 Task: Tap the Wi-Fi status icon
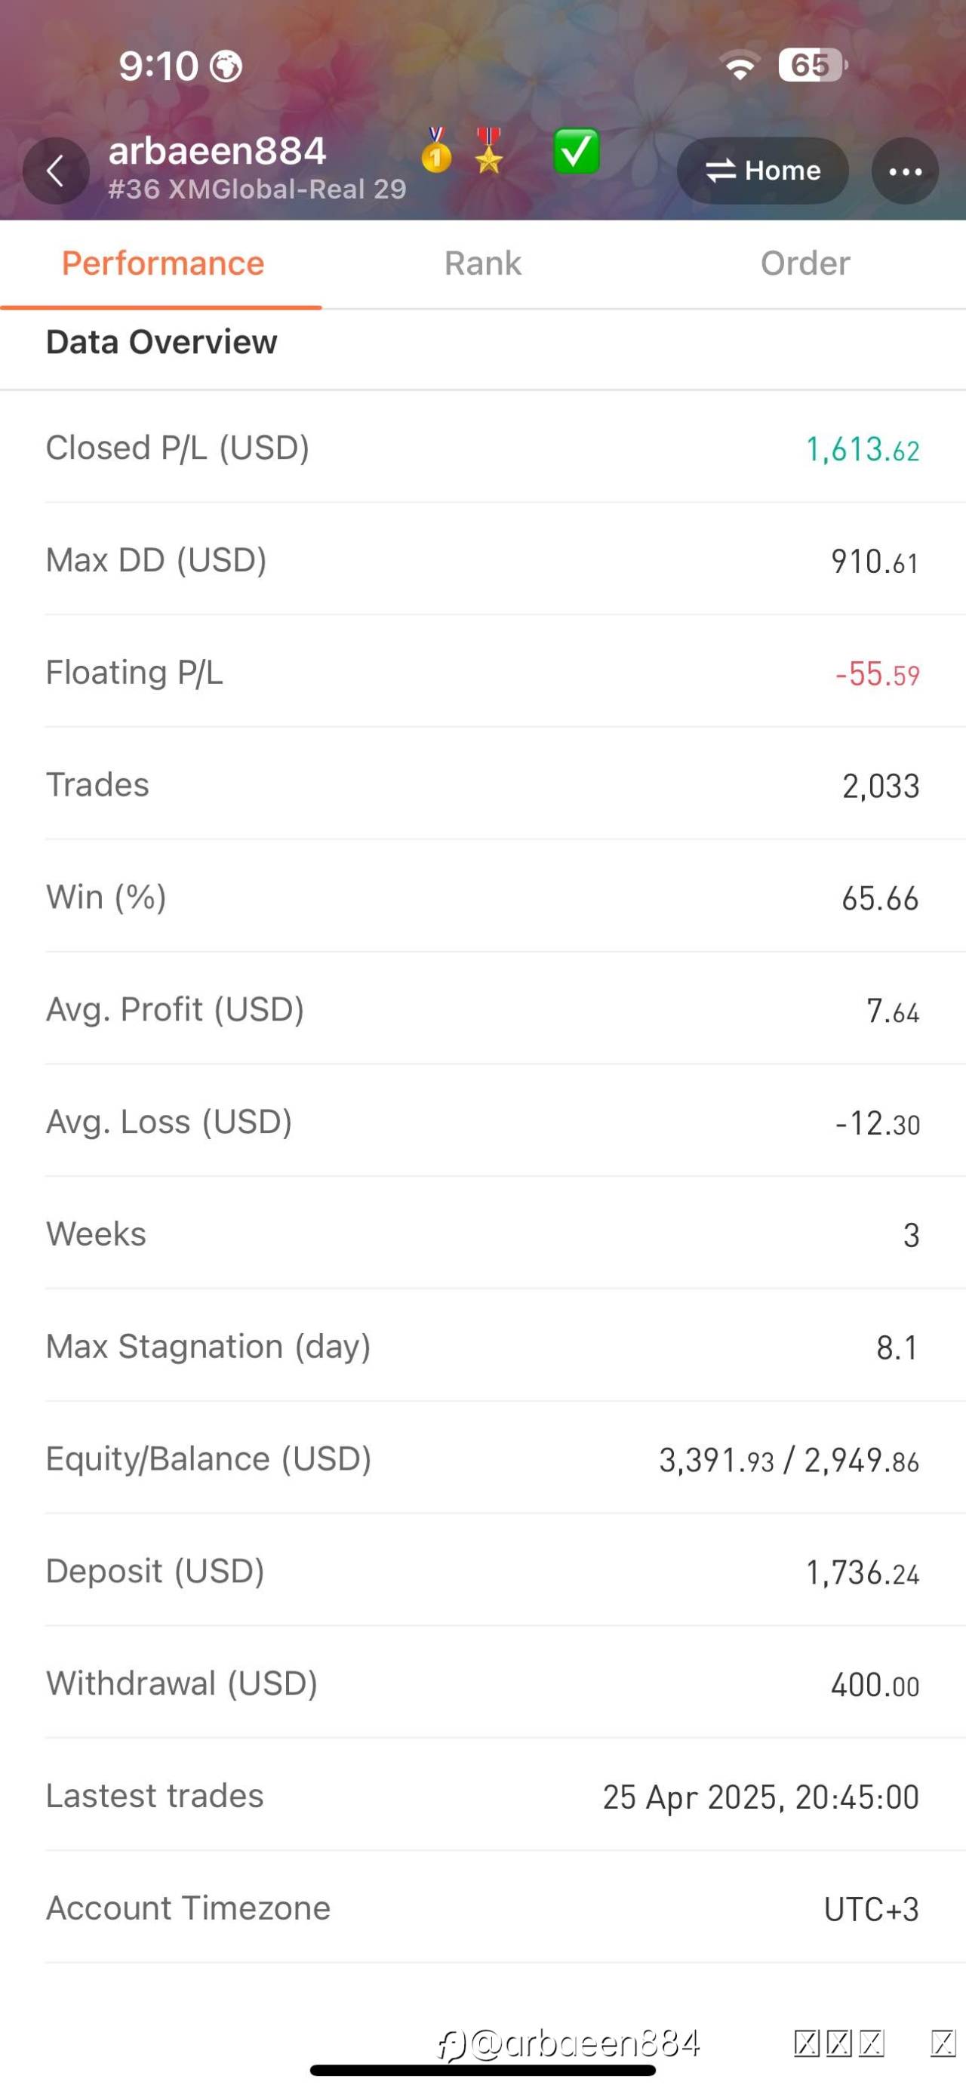740,65
